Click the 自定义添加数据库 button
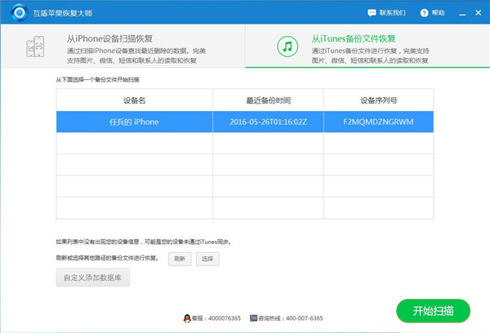This screenshot has width=490, height=333. (x=92, y=277)
